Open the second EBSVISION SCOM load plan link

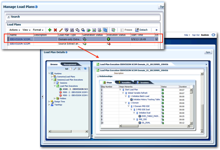[x=20, y=44]
